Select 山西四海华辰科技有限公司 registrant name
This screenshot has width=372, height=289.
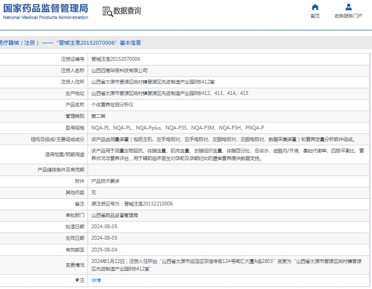coord(119,71)
